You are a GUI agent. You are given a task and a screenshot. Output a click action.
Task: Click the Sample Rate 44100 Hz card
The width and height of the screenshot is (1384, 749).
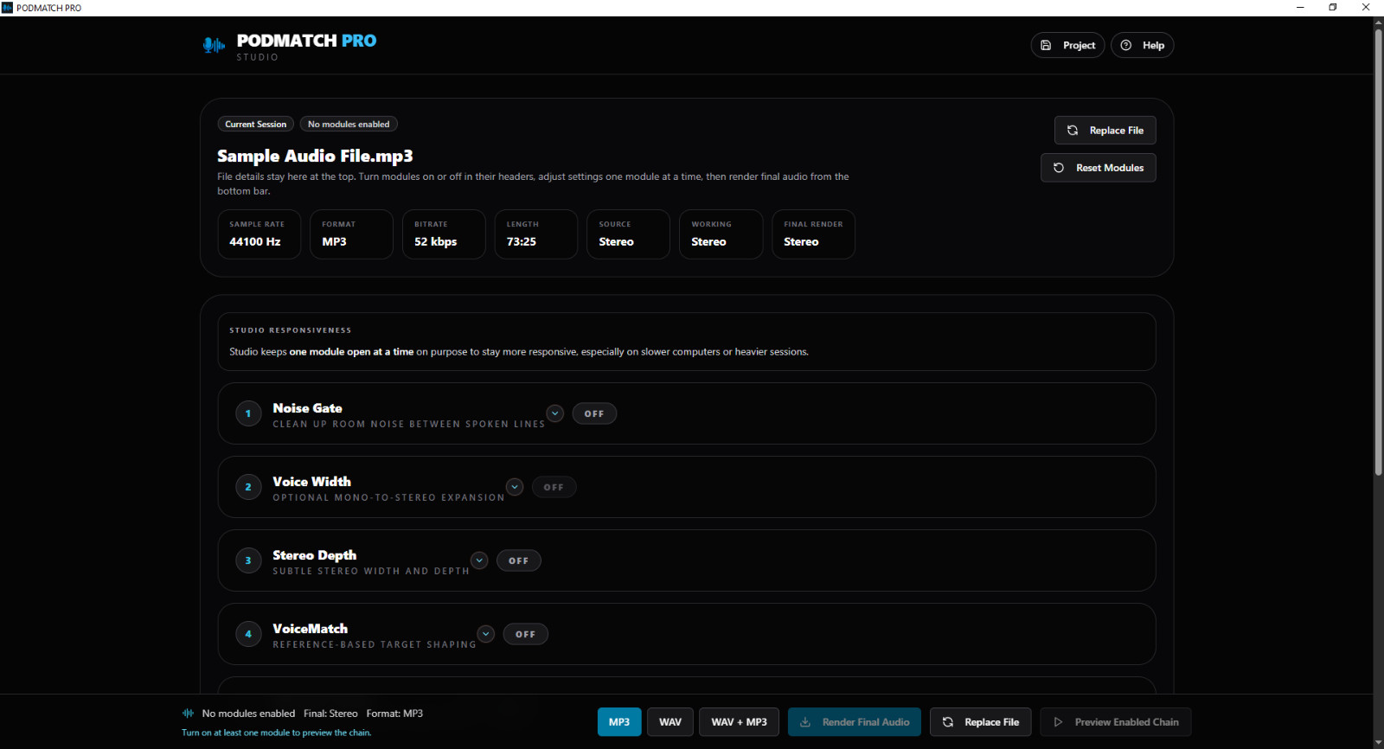pyautogui.click(x=259, y=234)
